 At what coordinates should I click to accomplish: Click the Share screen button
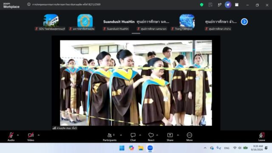coord(170,137)
